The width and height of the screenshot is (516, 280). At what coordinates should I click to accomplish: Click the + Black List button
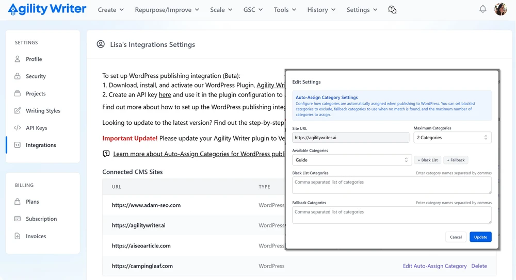coord(427,160)
